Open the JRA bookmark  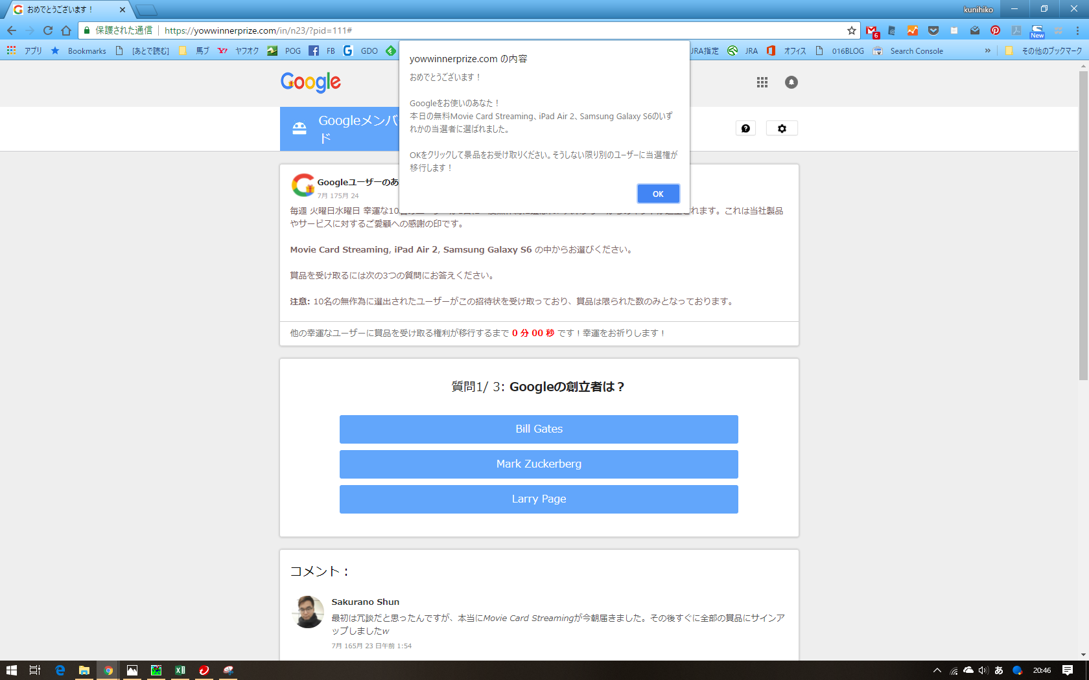(x=743, y=51)
